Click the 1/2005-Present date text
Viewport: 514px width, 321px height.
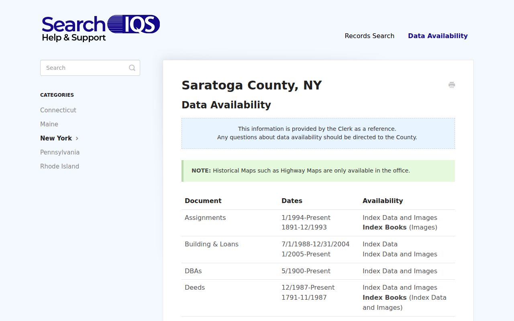tap(306, 254)
